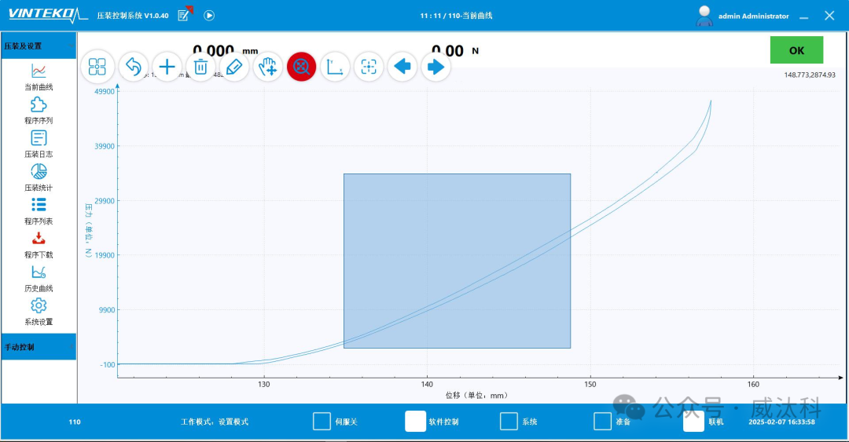Click the 160 X-axis tick label
Viewport: 849px width, 442px height.
pos(753,384)
